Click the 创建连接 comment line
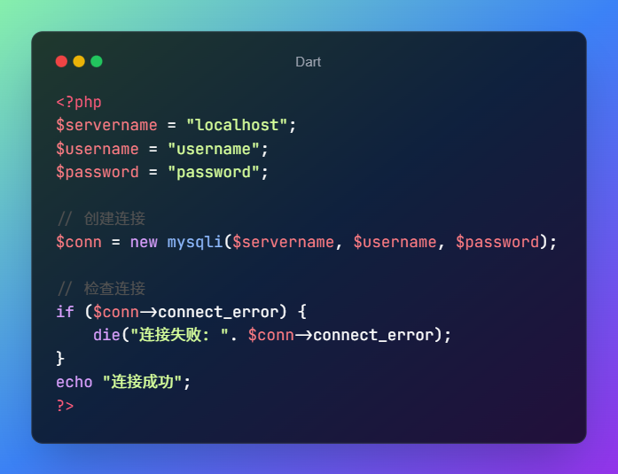The height and width of the screenshot is (474, 618). click(101, 219)
